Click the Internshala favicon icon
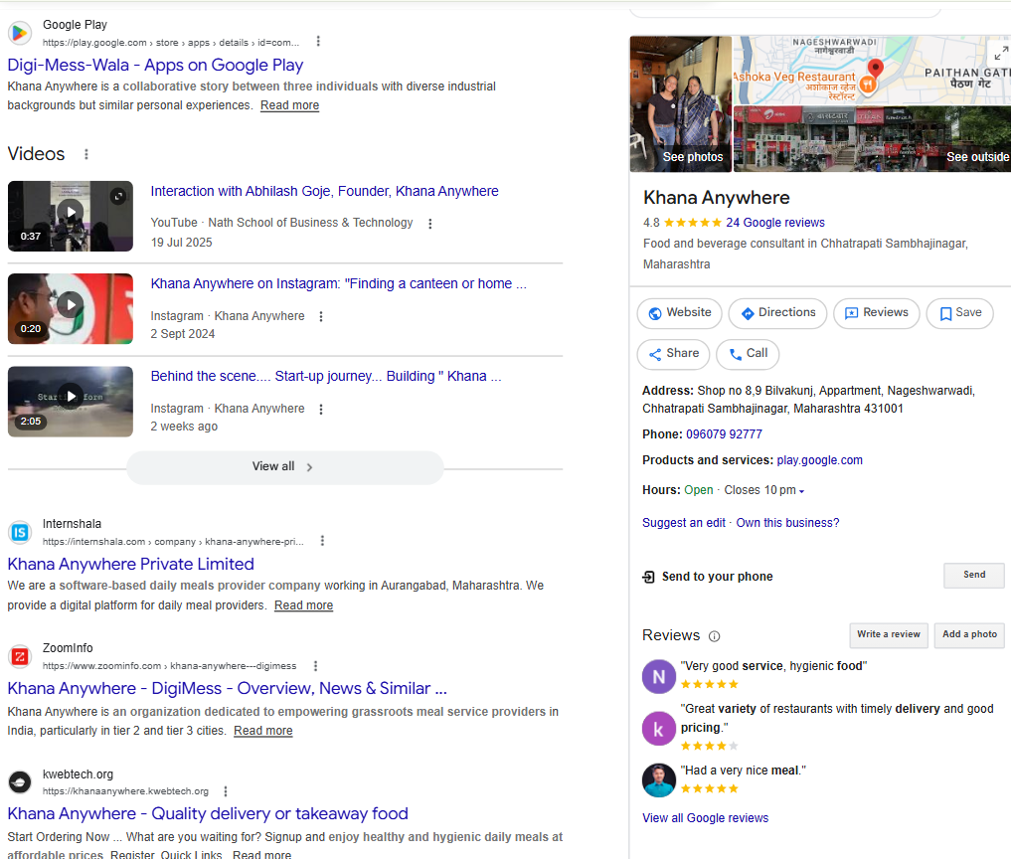 pyautogui.click(x=20, y=532)
